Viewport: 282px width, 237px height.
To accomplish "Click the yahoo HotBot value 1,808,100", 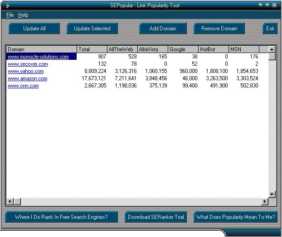I will pyautogui.click(x=217, y=71).
